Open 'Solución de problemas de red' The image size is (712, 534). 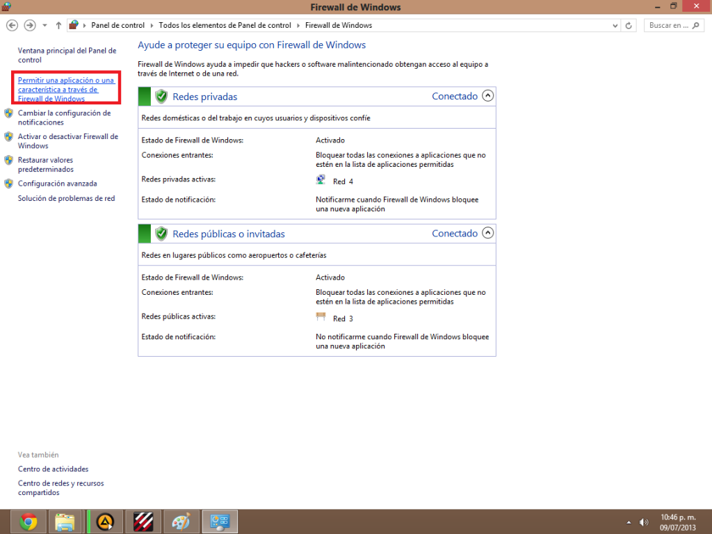(x=66, y=198)
